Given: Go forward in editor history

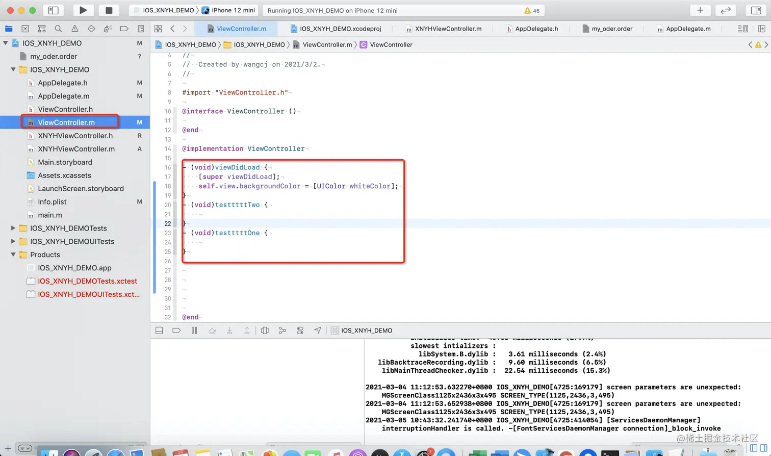Looking at the screenshot, I should tap(185, 29).
